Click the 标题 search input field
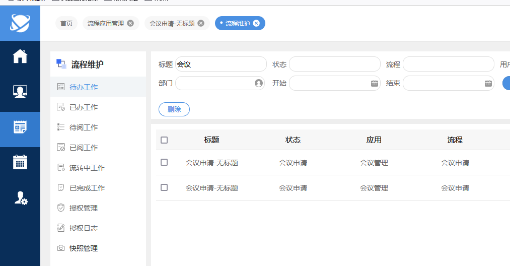 (x=222, y=64)
